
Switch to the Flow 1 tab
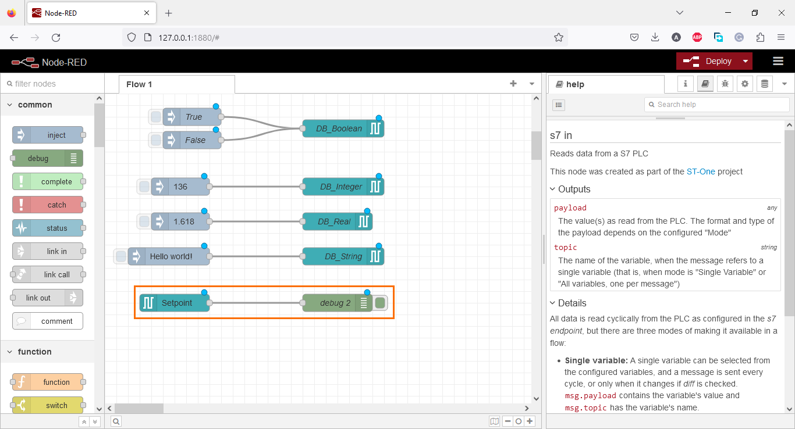click(x=177, y=84)
